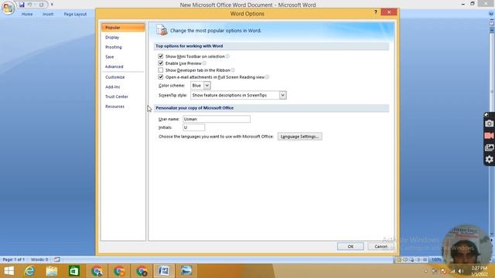Click Page: 1 of 1 in status bar

coord(14,259)
